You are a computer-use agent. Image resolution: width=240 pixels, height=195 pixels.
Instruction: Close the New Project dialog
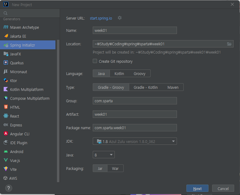point(232,4)
